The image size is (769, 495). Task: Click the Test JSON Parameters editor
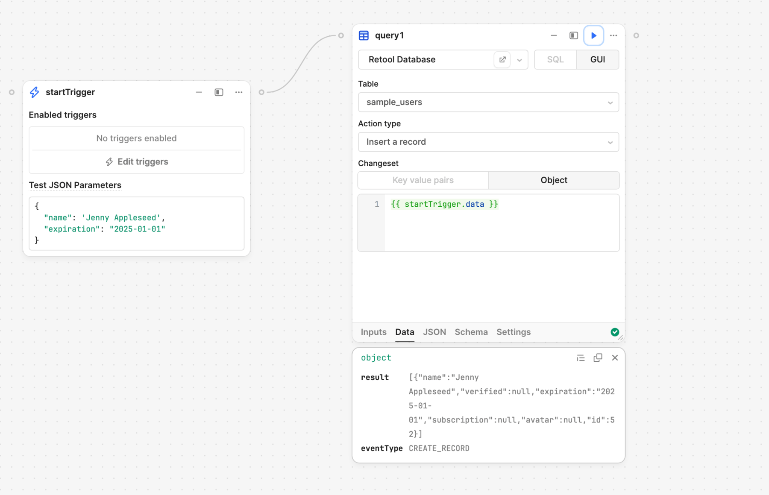pos(137,223)
